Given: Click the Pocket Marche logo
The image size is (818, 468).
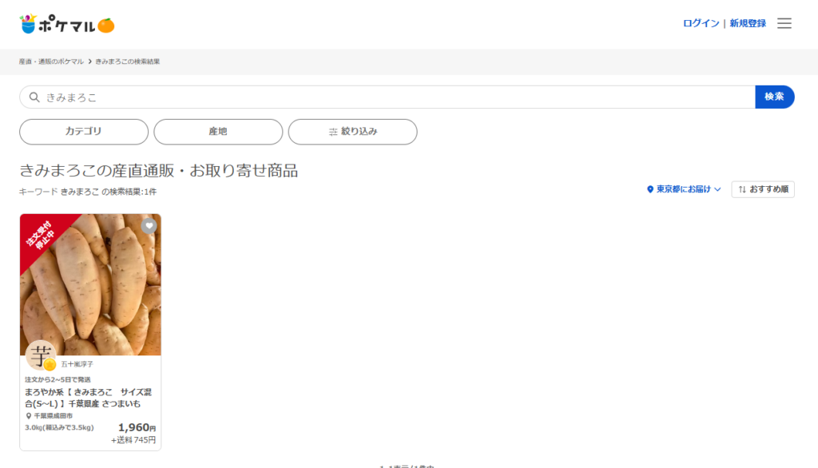Looking at the screenshot, I should pos(67,24).
